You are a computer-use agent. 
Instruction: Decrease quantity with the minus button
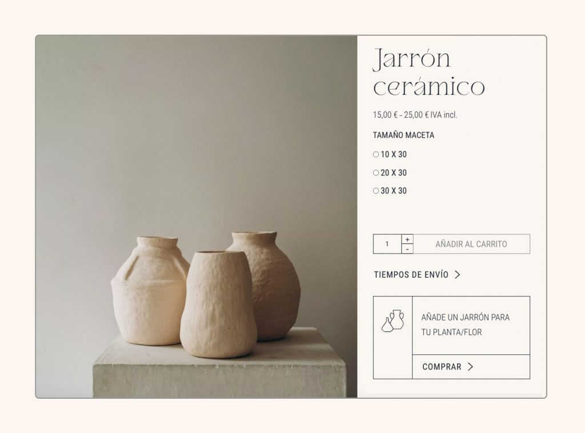pos(407,249)
